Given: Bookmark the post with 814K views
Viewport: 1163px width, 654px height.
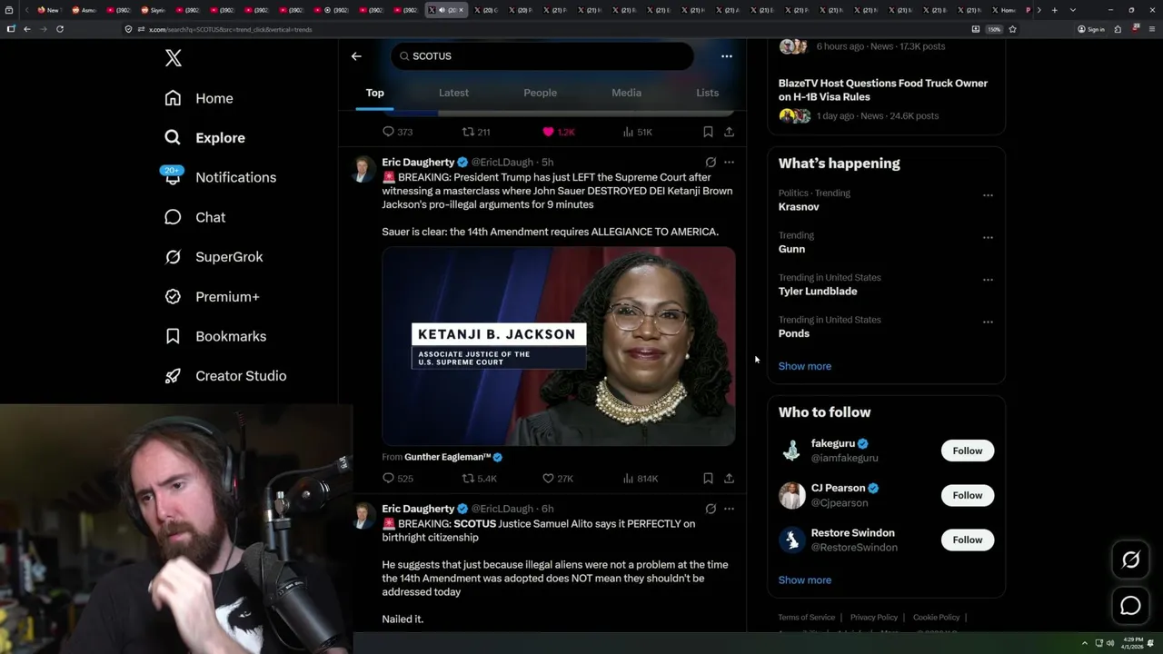Looking at the screenshot, I should (x=708, y=479).
